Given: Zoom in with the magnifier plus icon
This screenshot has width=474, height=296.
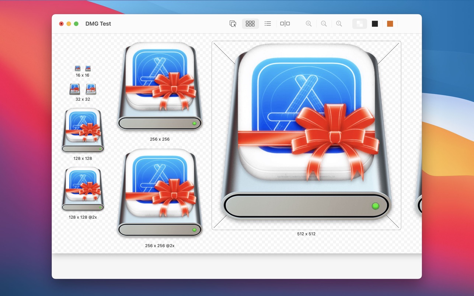Looking at the screenshot, I should (309, 24).
